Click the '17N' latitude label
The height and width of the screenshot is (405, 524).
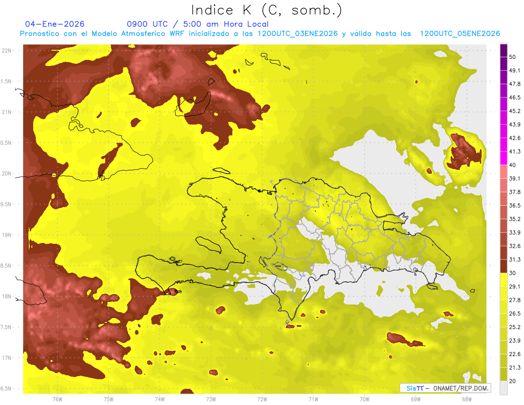(x=7, y=358)
